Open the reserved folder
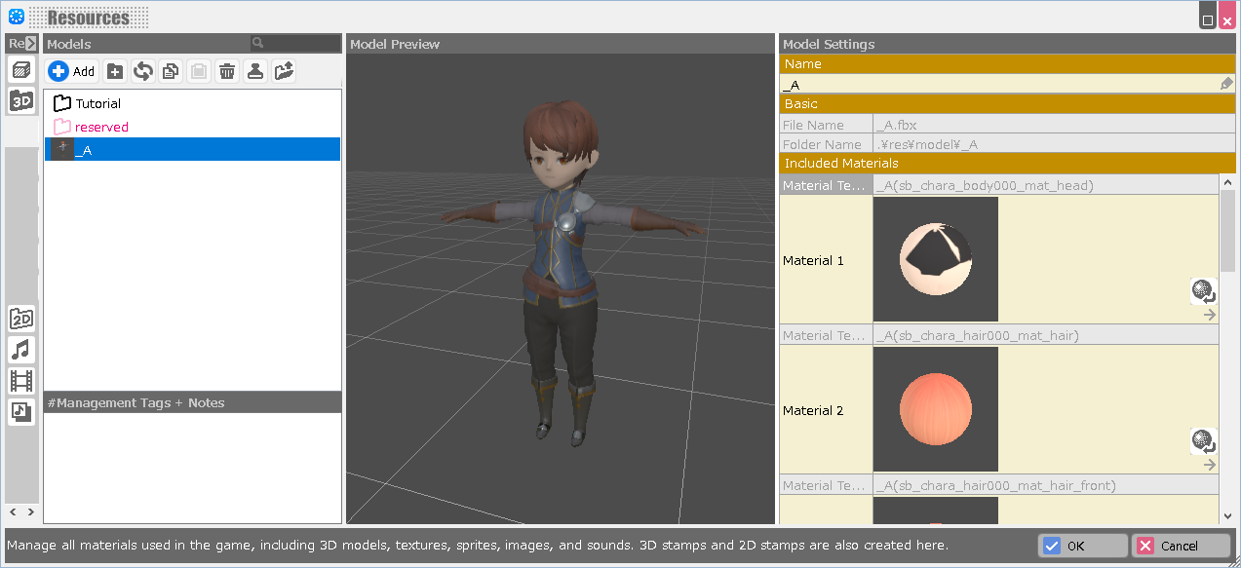The width and height of the screenshot is (1241, 568). pyautogui.click(x=101, y=127)
